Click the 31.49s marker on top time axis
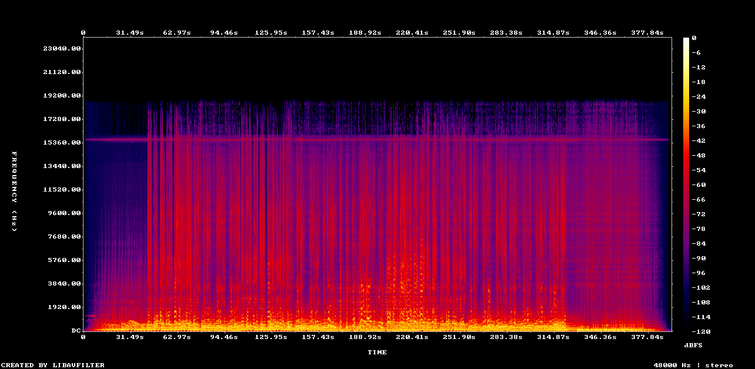The width and height of the screenshot is (755, 369). click(129, 33)
